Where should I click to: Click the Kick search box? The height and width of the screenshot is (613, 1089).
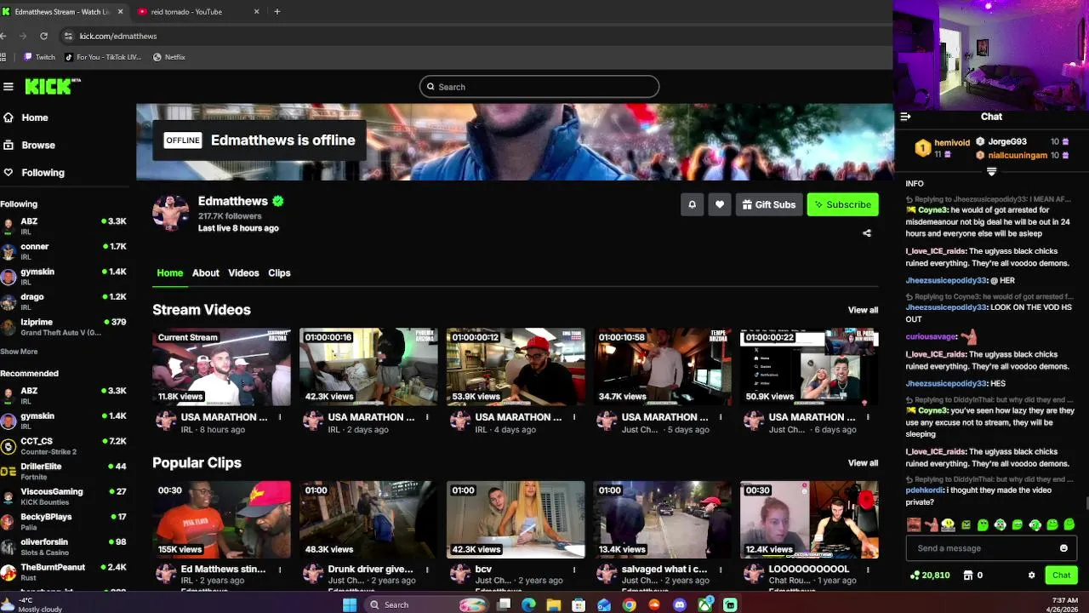click(x=539, y=87)
